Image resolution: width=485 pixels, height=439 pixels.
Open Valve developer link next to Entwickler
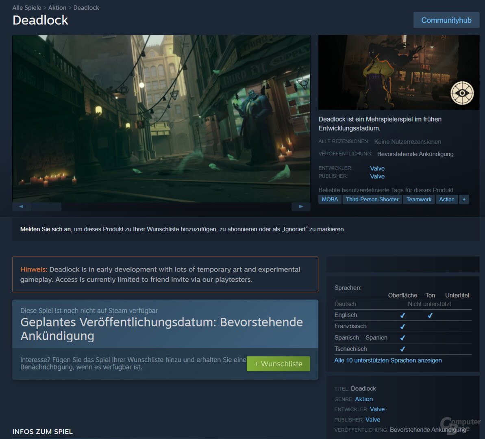377,168
